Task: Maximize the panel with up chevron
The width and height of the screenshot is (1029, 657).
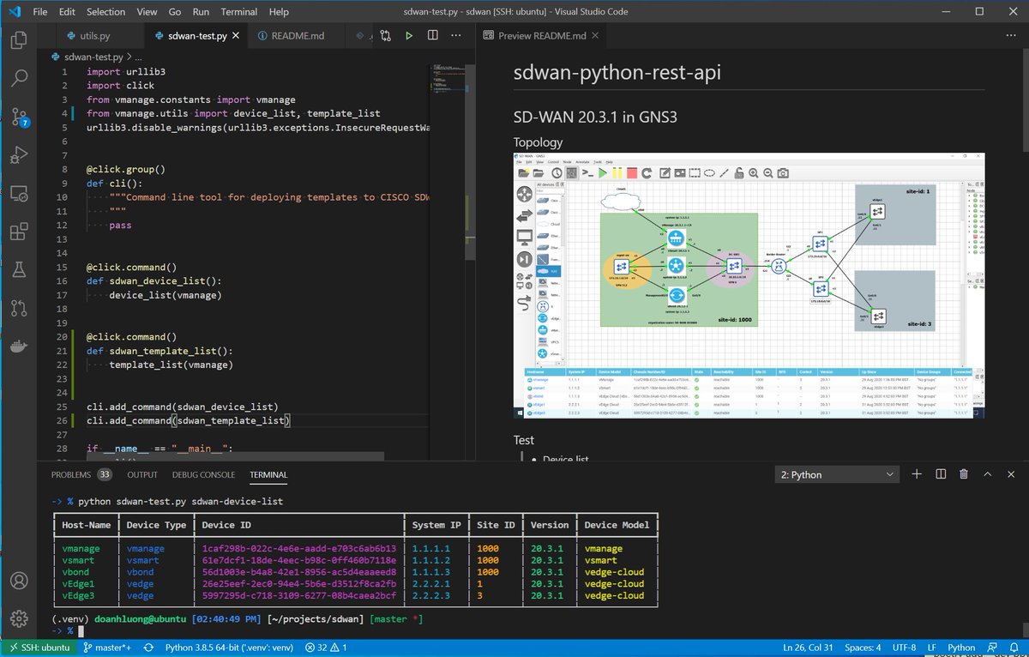Action: point(988,474)
